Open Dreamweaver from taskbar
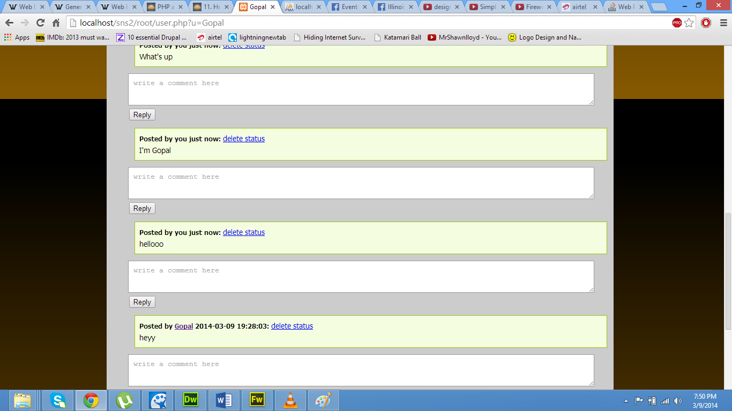Screen dimensions: 732x411 pyautogui.click(x=191, y=400)
